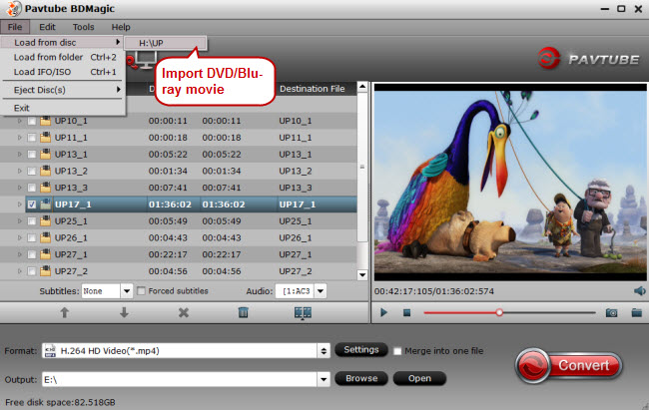Image resolution: width=649 pixels, height=410 pixels.
Task: Click the Move Up arrow icon
Action: [64, 312]
